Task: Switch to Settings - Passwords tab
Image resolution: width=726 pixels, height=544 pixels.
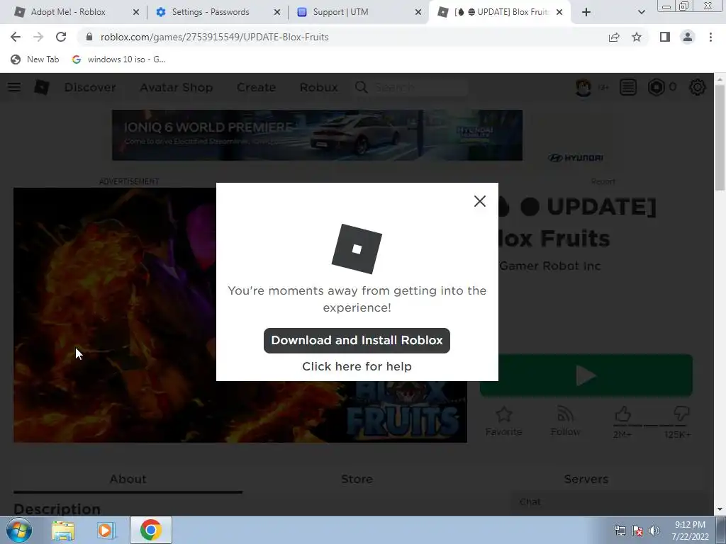Action: 210,12
